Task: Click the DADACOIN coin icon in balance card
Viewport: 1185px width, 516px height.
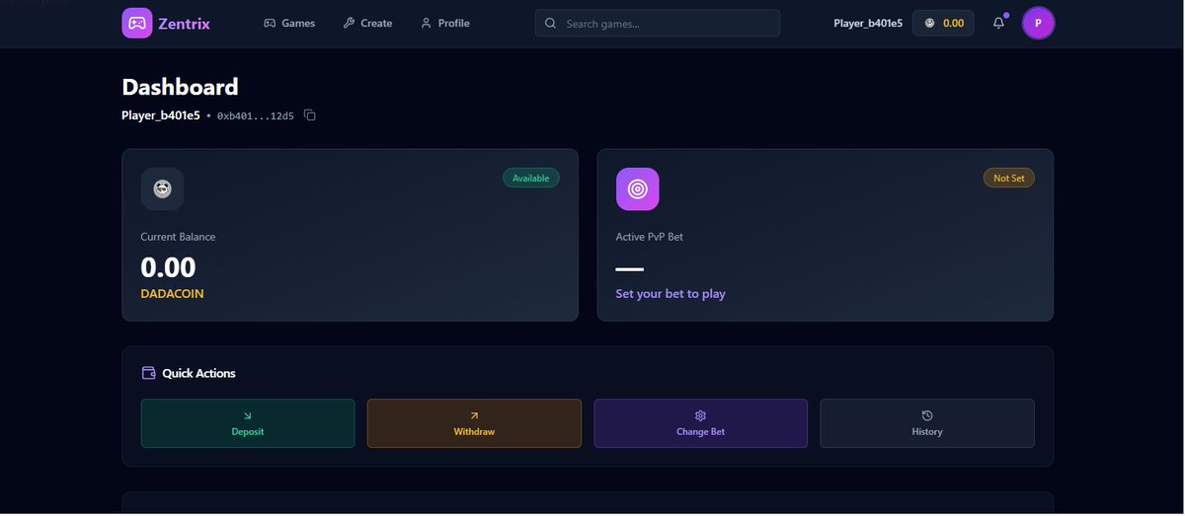Action: pyautogui.click(x=162, y=188)
